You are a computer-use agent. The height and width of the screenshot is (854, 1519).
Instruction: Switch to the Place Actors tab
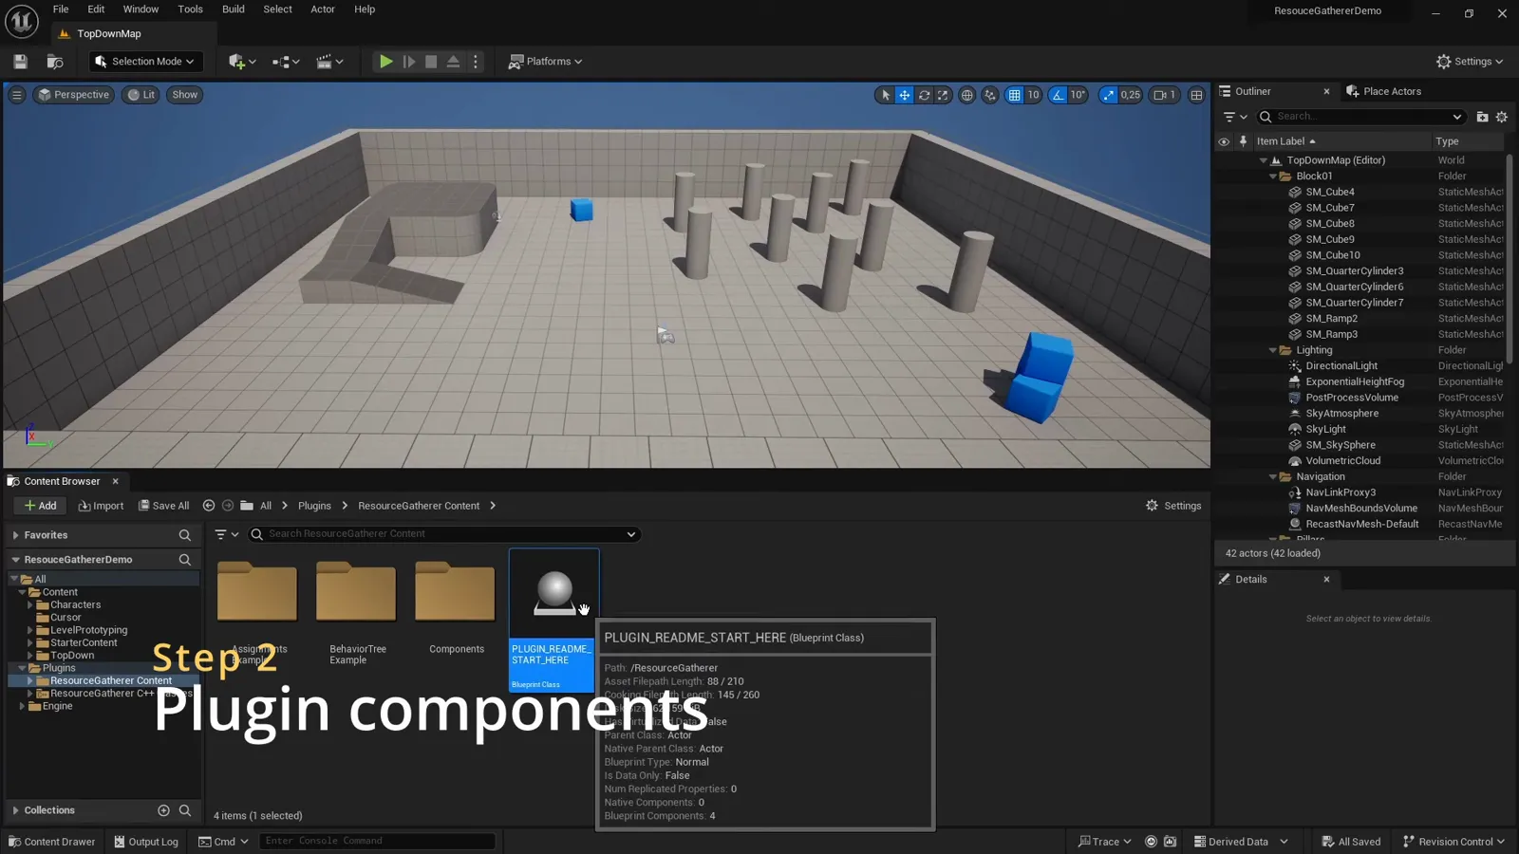click(x=1384, y=91)
